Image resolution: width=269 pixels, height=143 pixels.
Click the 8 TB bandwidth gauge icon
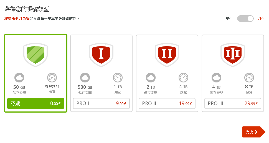pos(249,78)
